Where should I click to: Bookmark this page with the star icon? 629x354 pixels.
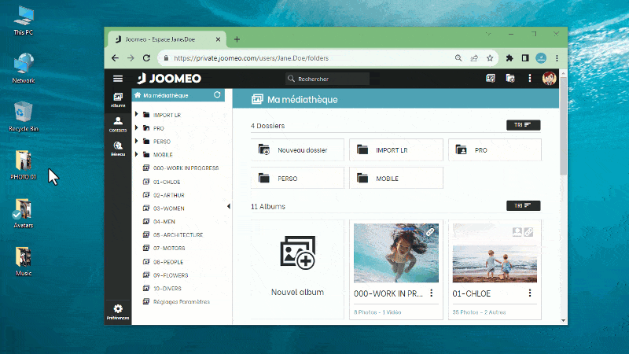click(x=490, y=58)
